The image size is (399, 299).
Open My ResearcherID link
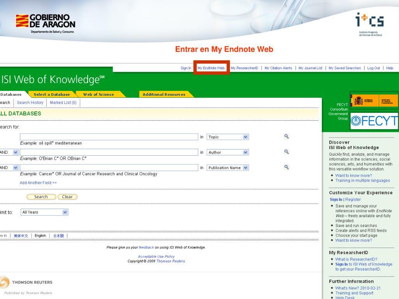click(x=244, y=68)
